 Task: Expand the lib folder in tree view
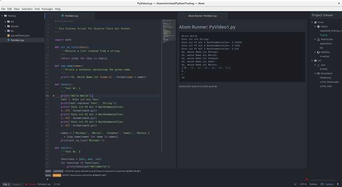point(5,31)
